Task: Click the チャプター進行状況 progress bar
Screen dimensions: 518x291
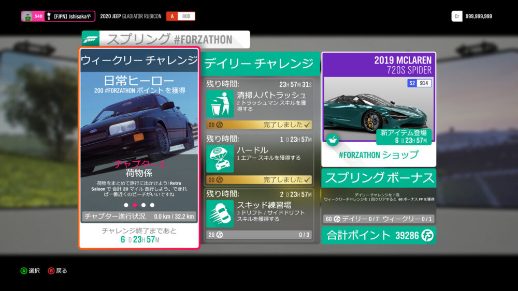Action: coord(139,217)
